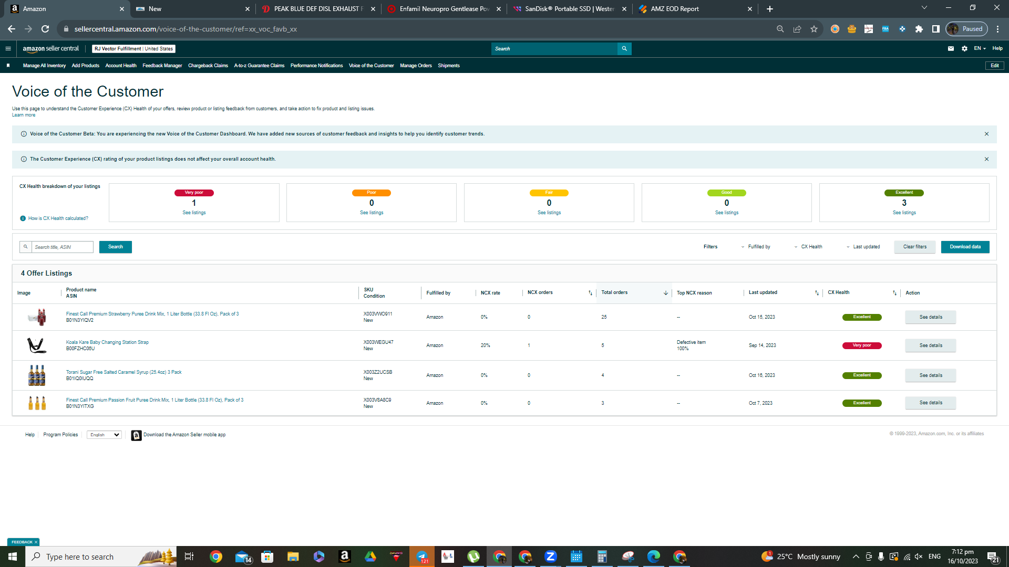
Task: Open the settings gear in Seller Central
Action: click(x=964, y=49)
